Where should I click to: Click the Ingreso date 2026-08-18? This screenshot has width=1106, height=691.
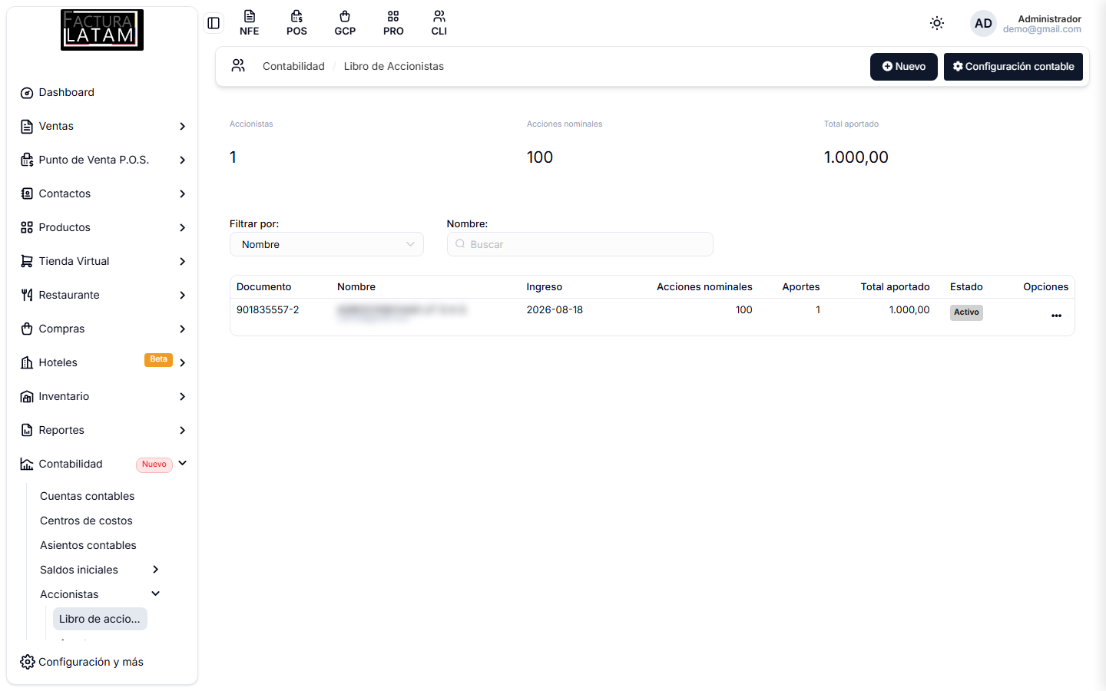coord(555,310)
